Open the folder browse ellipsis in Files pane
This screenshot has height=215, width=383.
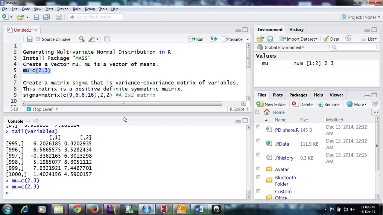pyautogui.click(x=376, y=112)
